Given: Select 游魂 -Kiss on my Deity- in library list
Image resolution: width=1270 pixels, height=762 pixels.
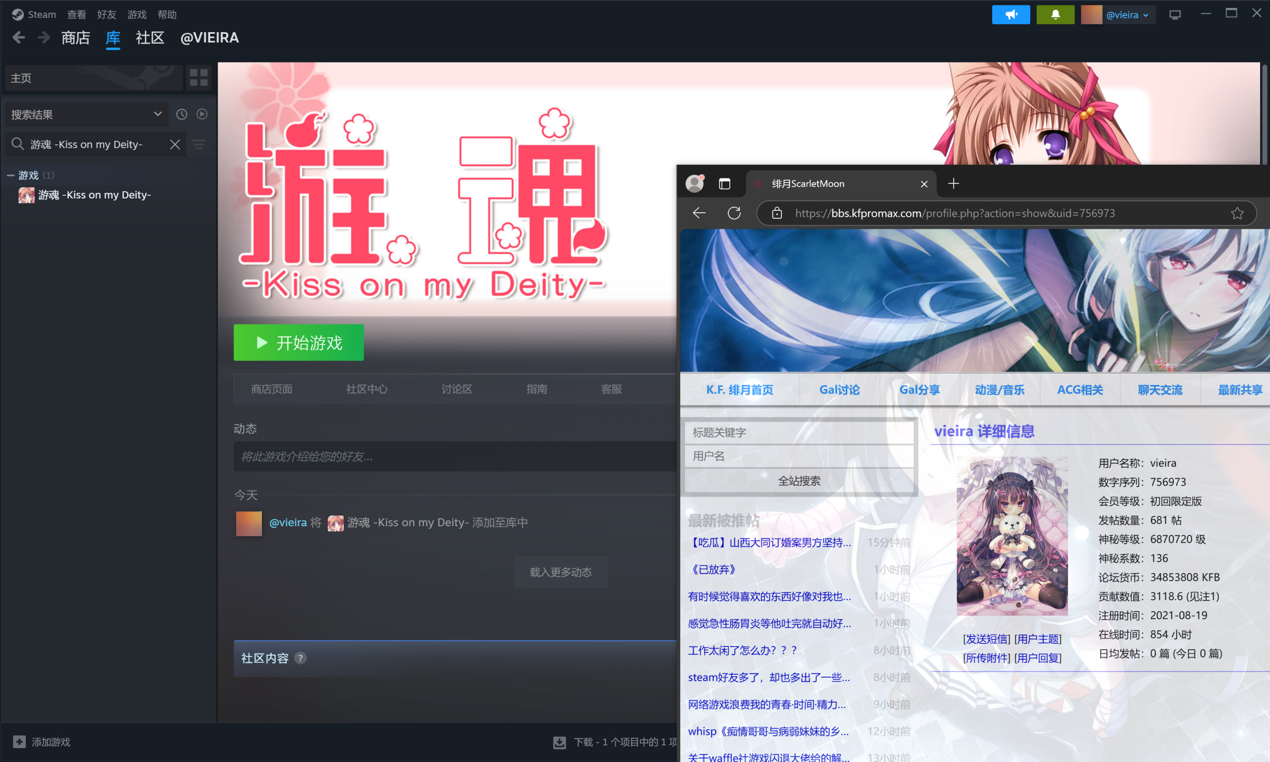Looking at the screenshot, I should [94, 194].
